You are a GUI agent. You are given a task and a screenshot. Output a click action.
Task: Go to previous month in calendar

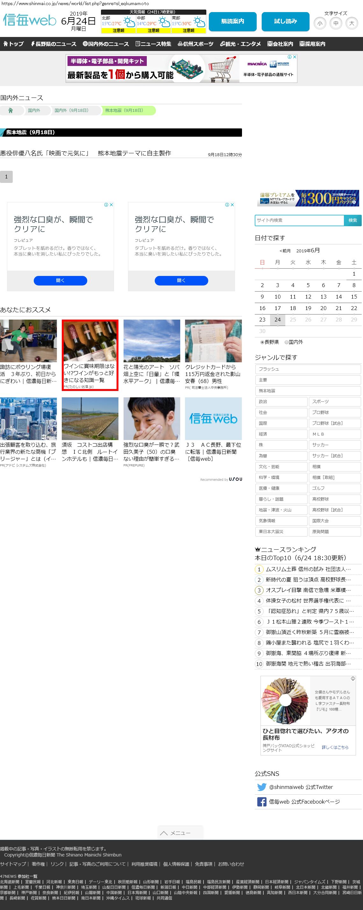pyautogui.click(x=285, y=251)
